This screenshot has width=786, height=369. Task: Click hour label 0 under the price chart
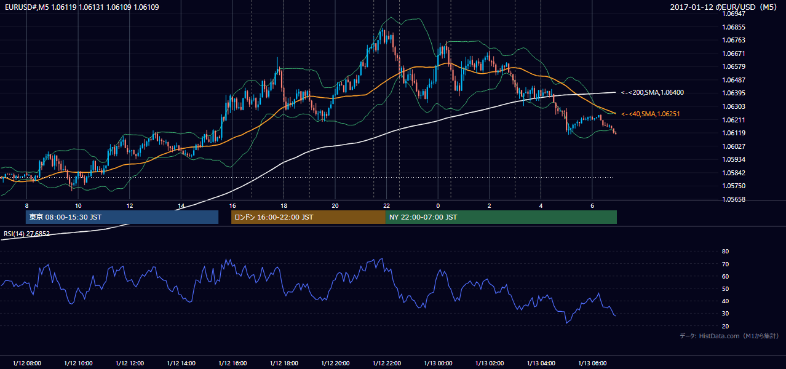pos(438,205)
